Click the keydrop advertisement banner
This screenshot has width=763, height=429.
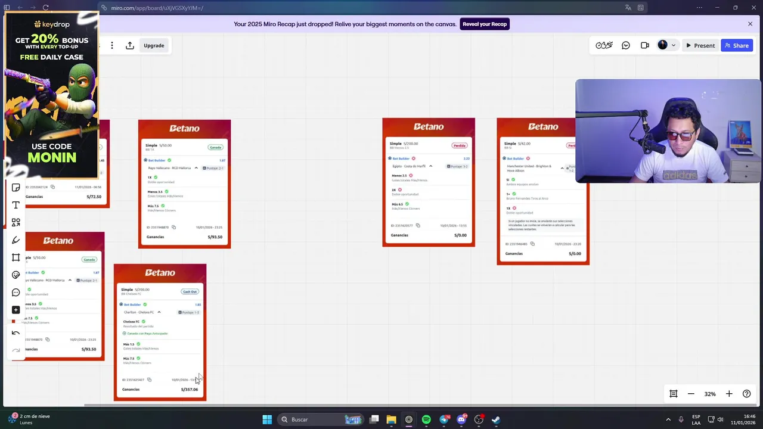coord(51,95)
